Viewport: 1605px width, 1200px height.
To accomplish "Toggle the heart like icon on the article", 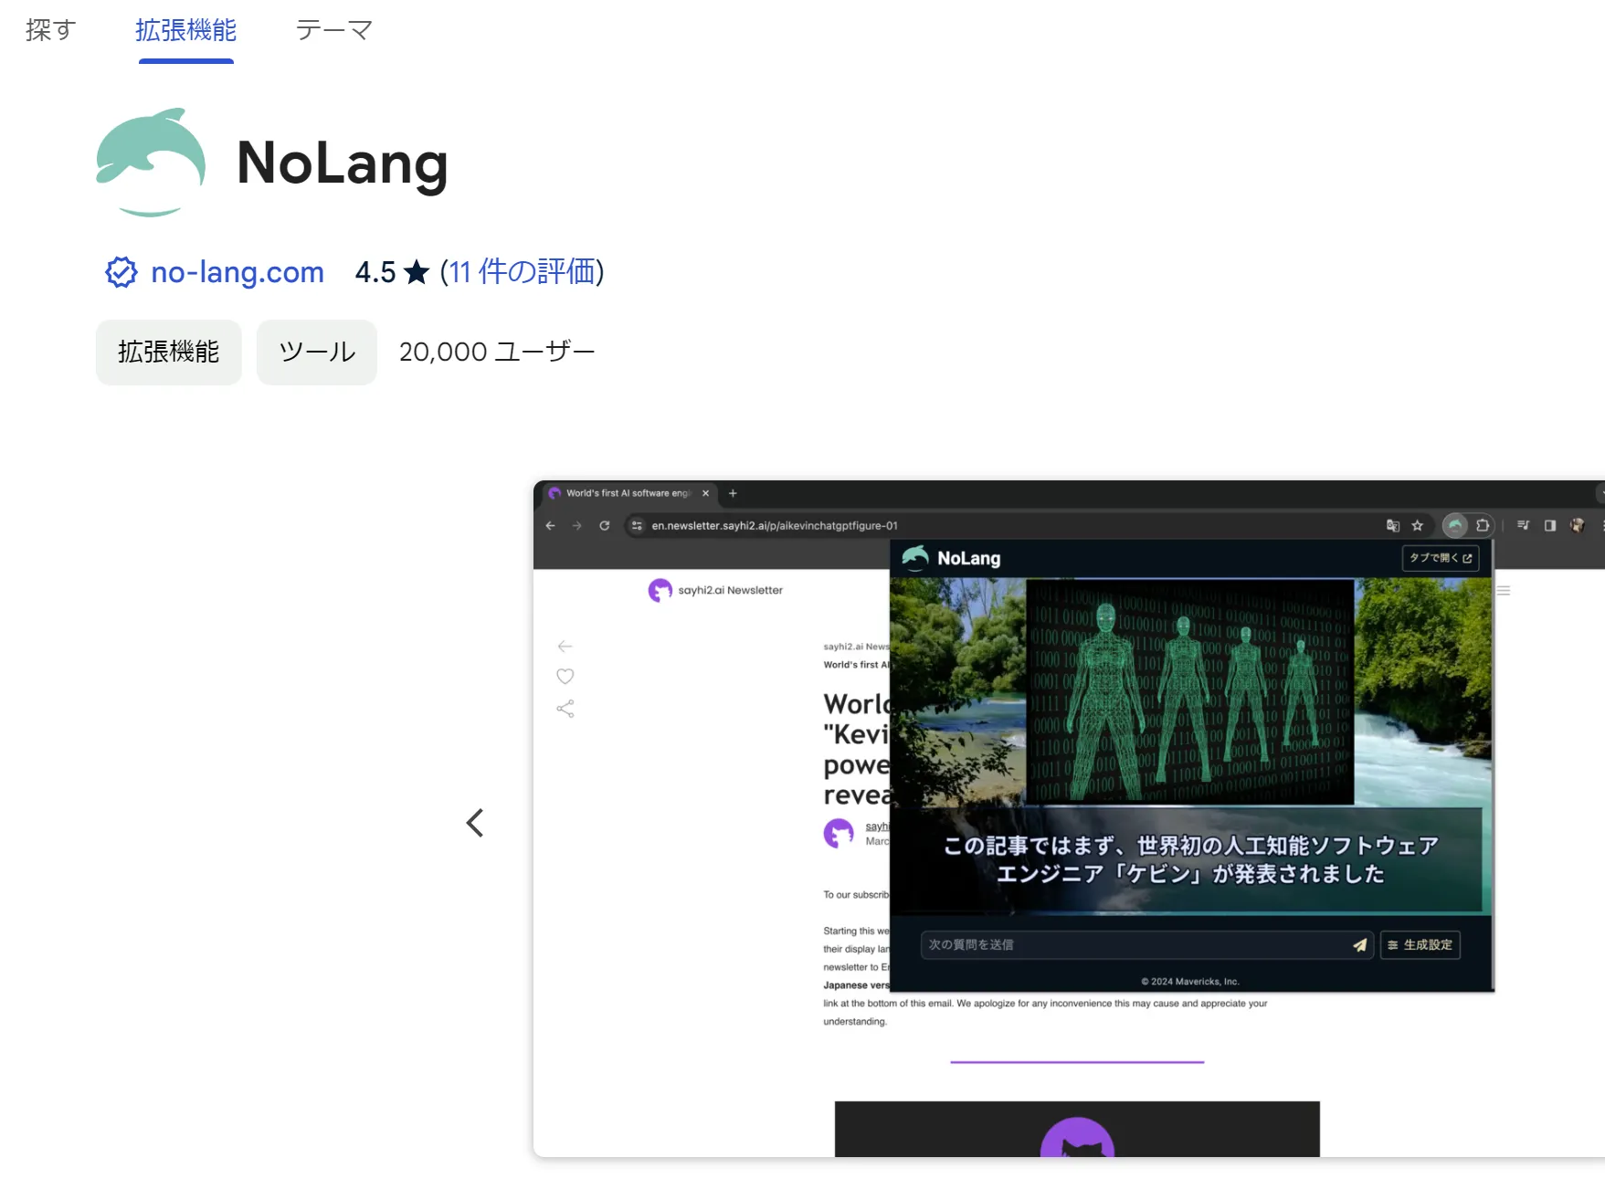I will pos(565,676).
